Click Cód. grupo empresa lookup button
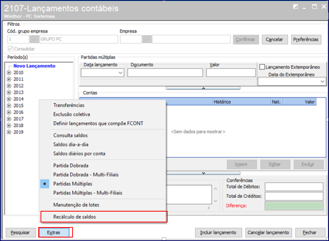The image size is (329, 241). point(34,39)
